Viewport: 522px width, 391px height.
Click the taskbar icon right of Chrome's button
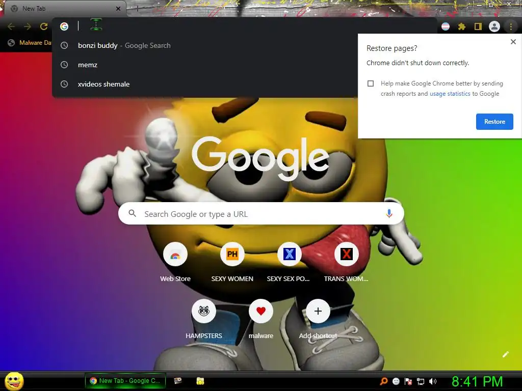(x=178, y=381)
